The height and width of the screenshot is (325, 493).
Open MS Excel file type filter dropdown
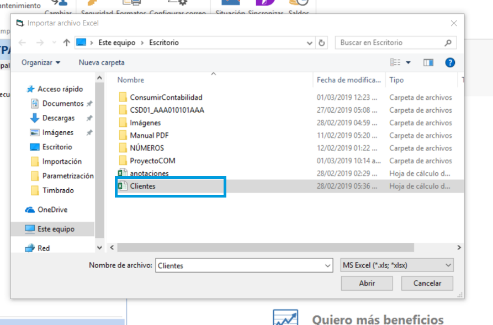(x=397, y=265)
